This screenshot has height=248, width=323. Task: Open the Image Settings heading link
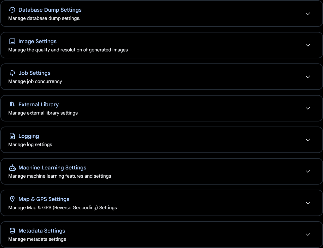(37, 41)
